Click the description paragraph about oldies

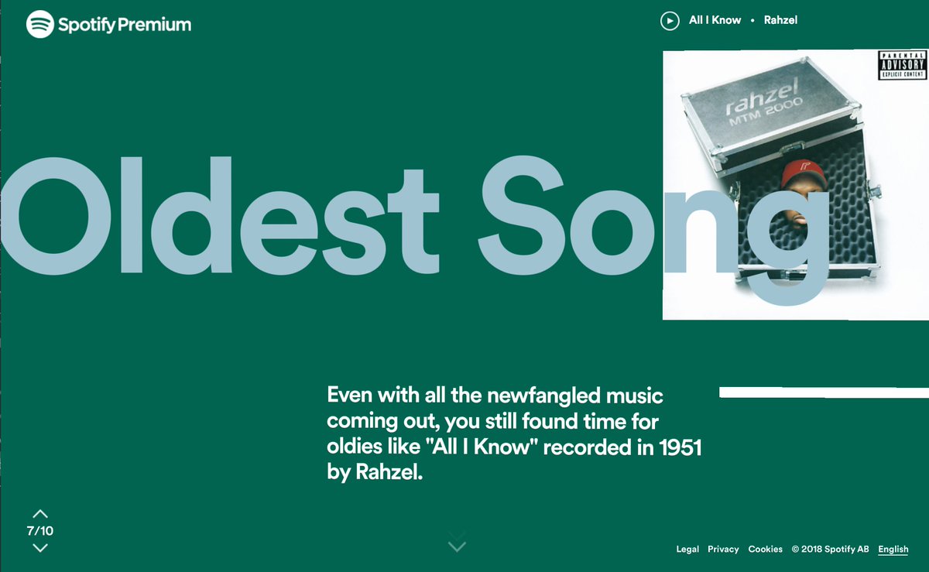pos(514,434)
